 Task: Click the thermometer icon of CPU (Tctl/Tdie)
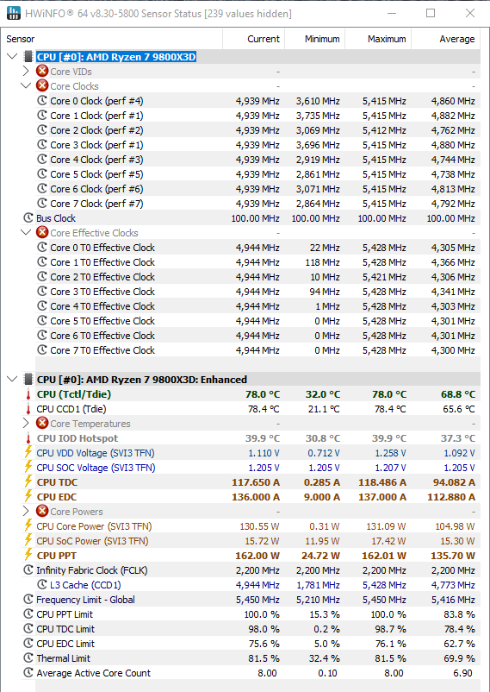pos(28,394)
